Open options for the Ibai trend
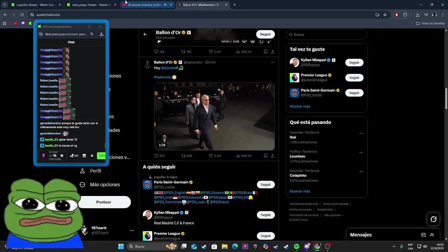 (361, 133)
